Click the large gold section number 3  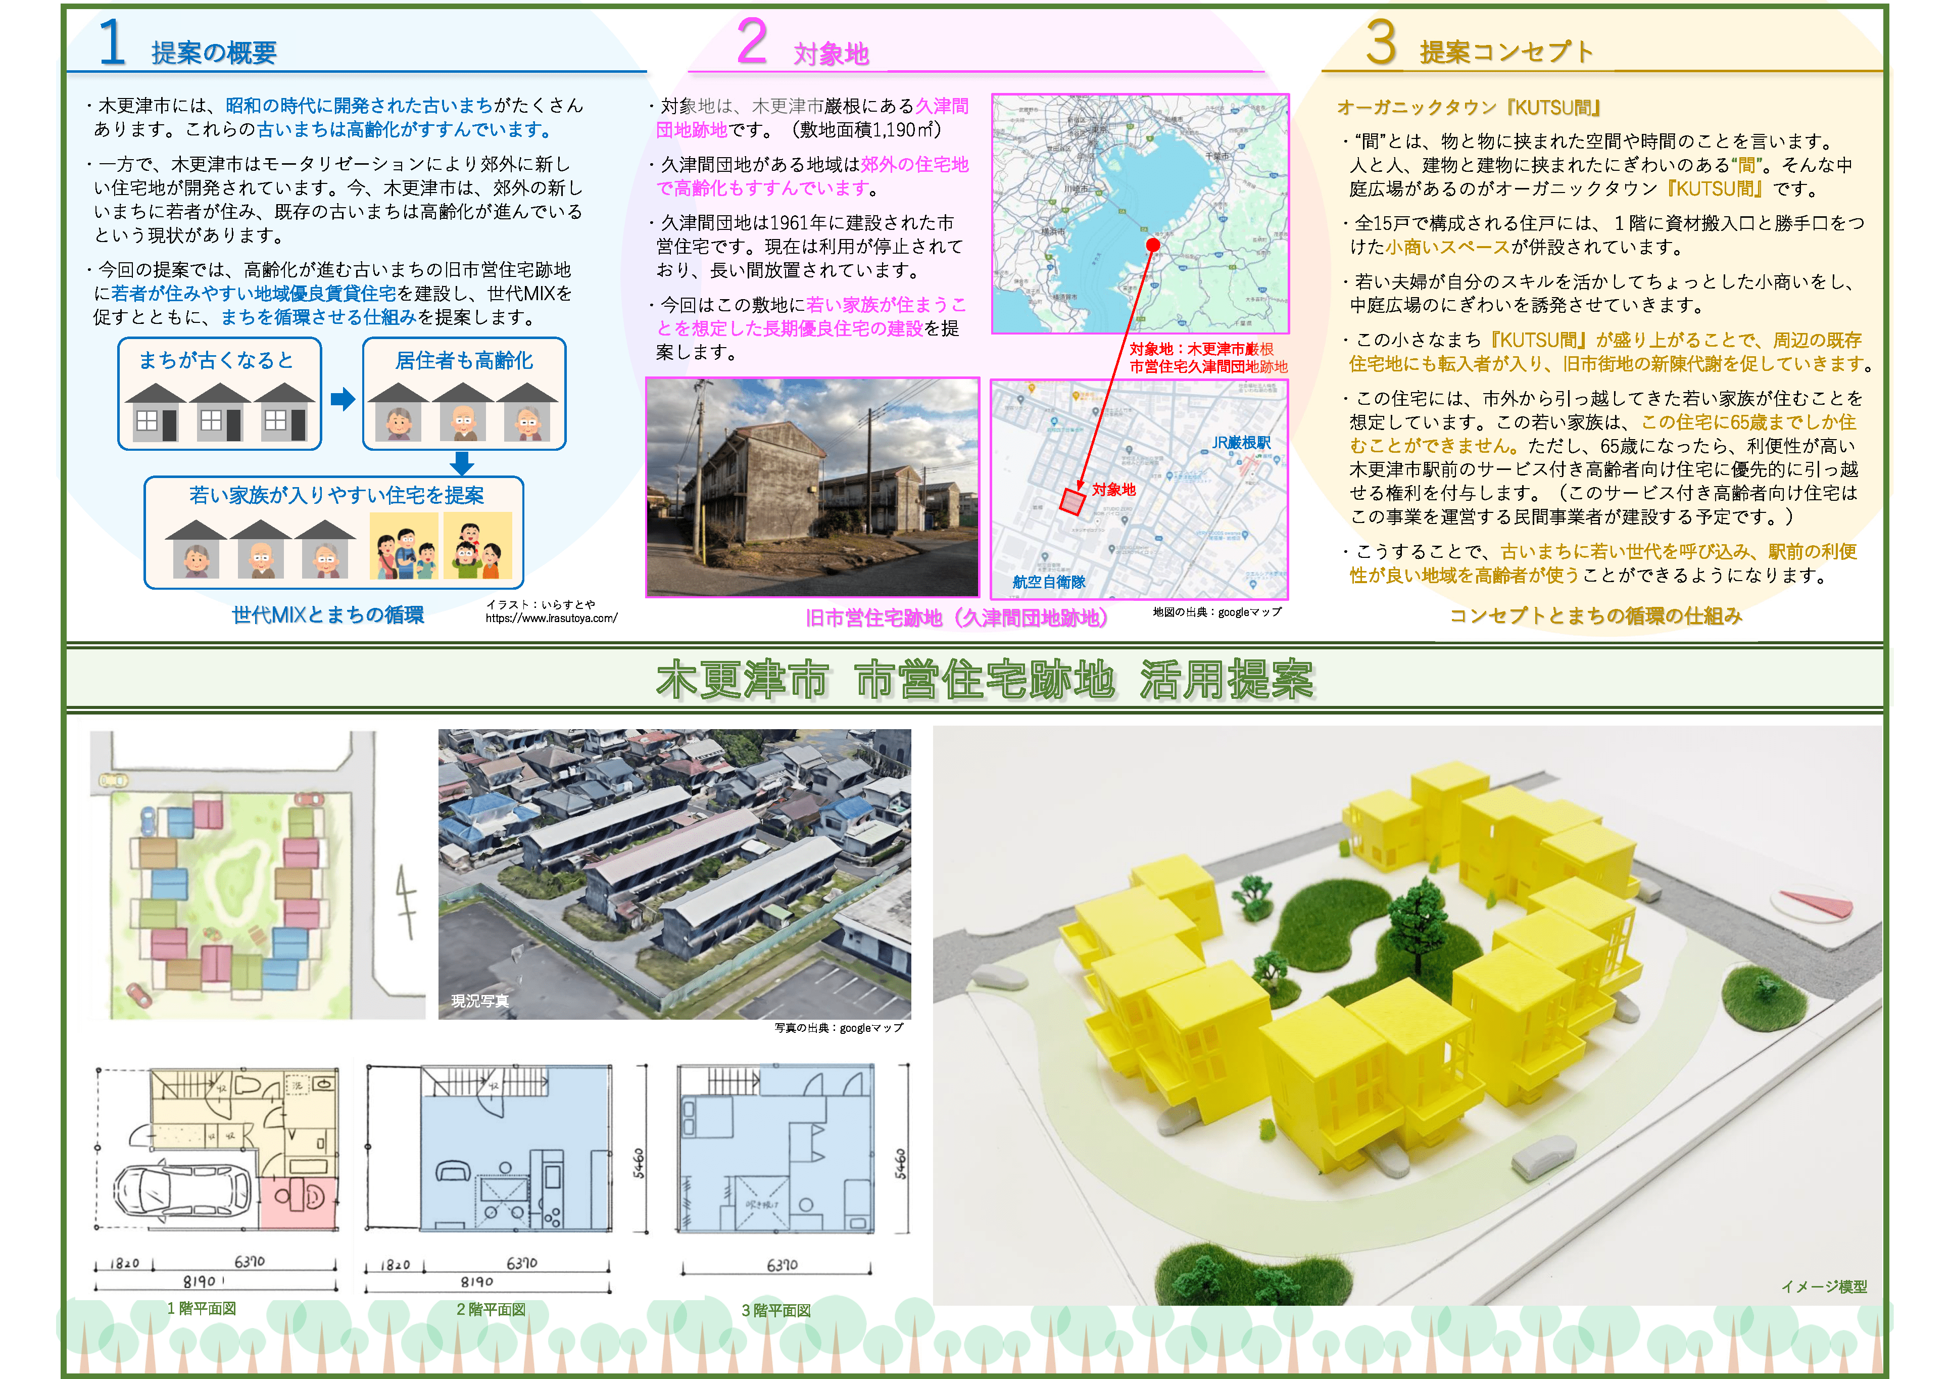[1381, 42]
